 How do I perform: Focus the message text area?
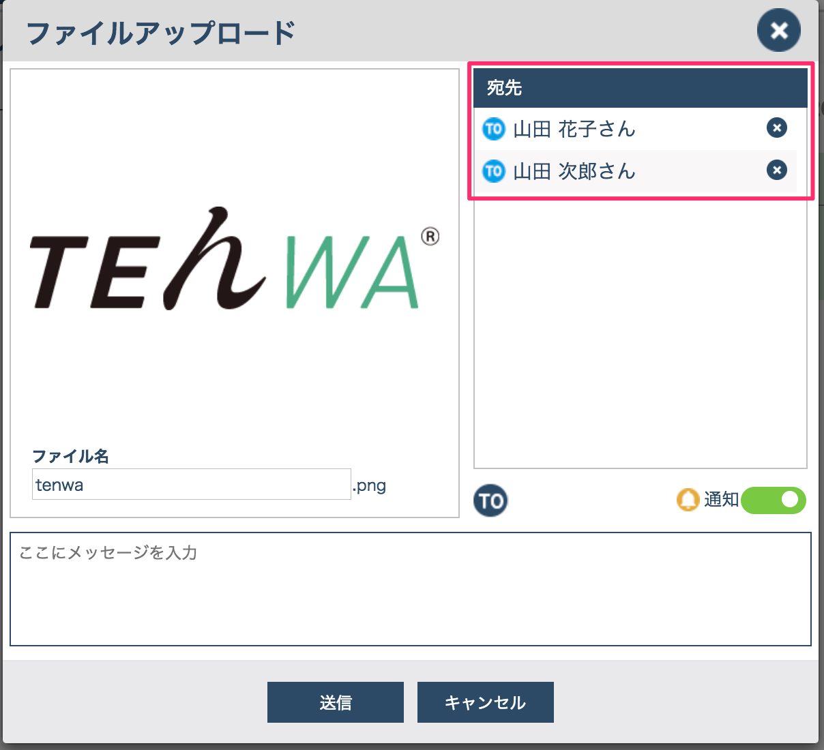point(411,589)
